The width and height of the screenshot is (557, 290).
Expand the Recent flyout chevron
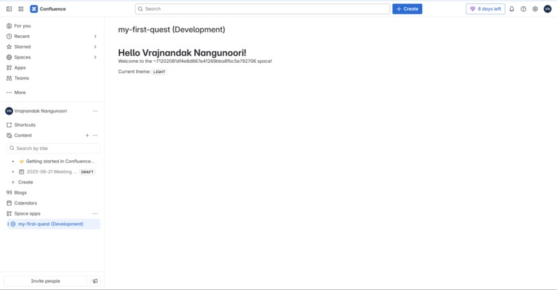point(95,36)
